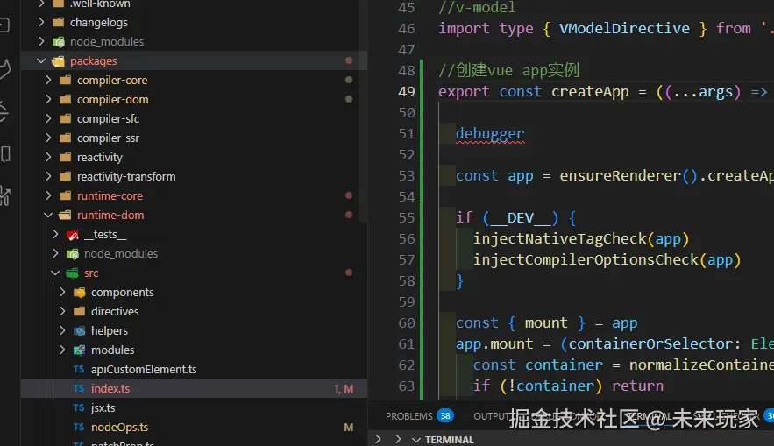The height and width of the screenshot is (446, 774).
Task: Open nodeOps.ts file
Action: [x=119, y=427]
